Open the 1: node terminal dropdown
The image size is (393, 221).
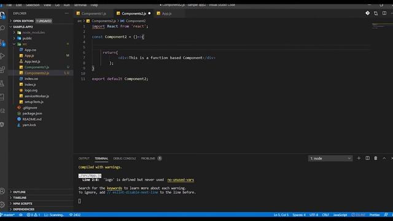pos(330,158)
